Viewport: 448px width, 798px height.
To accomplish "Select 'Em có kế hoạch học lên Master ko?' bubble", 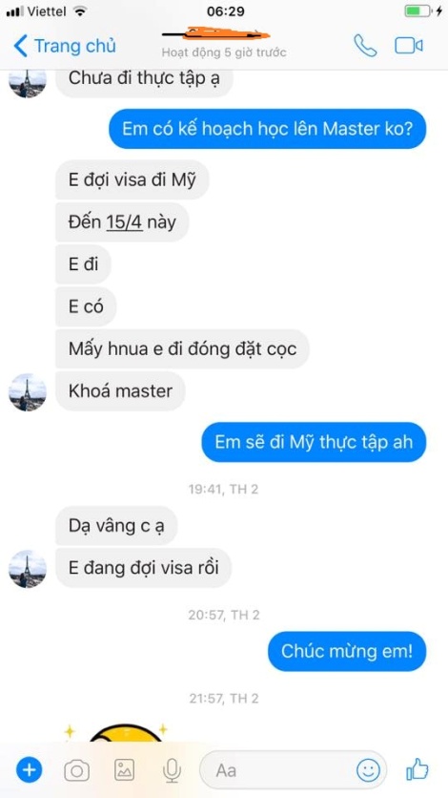I will tap(268, 129).
